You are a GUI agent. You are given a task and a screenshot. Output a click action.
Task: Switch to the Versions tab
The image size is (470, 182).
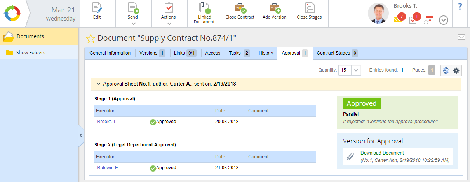[152, 53]
